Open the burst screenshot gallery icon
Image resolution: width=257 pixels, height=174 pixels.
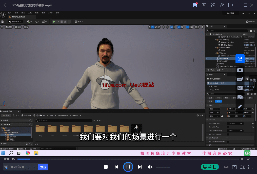[240, 79]
